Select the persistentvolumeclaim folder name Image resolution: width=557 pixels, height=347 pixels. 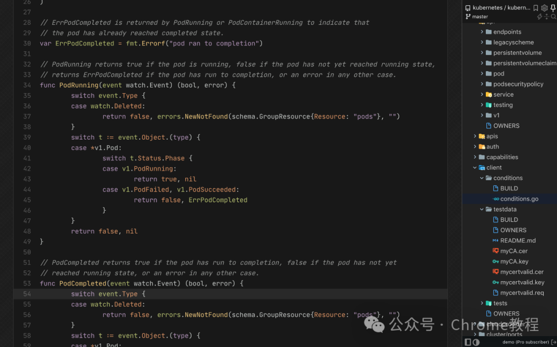pyautogui.click(x=525, y=63)
